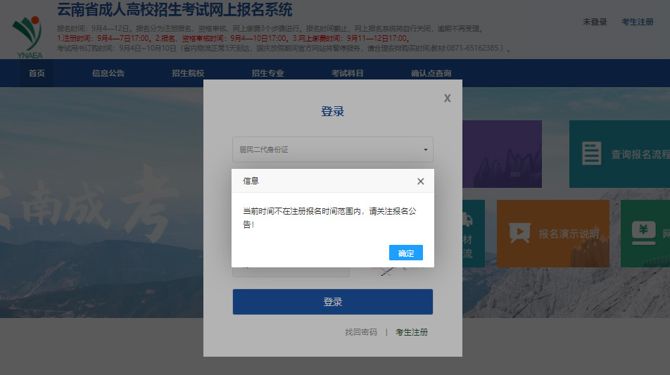
Task: Click the document icon on 查询报名流程 tile
Action: pyautogui.click(x=591, y=153)
